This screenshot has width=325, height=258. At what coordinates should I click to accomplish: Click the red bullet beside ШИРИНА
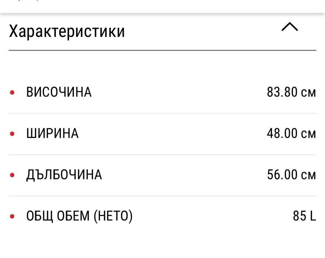pyautogui.click(x=12, y=134)
